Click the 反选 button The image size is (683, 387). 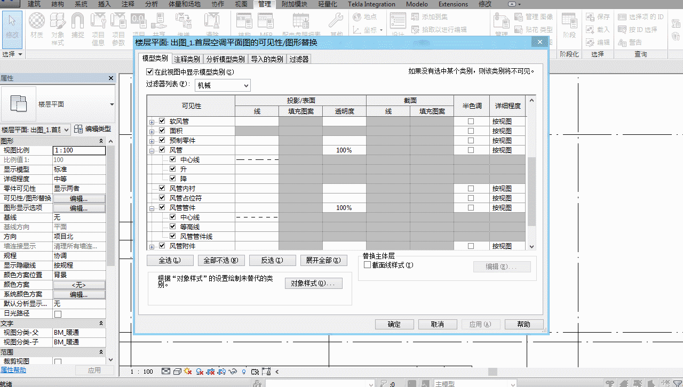(x=272, y=261)
